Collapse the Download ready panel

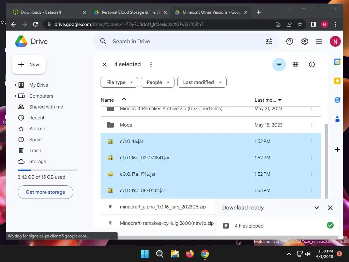317,208
